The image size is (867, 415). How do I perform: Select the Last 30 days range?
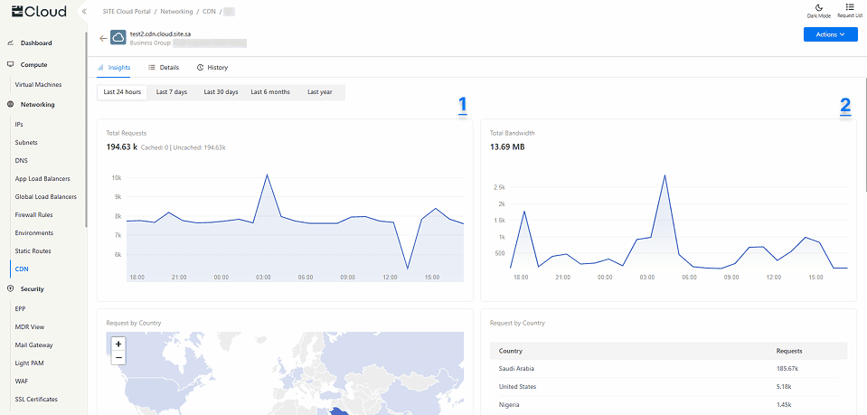coord(221,92)
